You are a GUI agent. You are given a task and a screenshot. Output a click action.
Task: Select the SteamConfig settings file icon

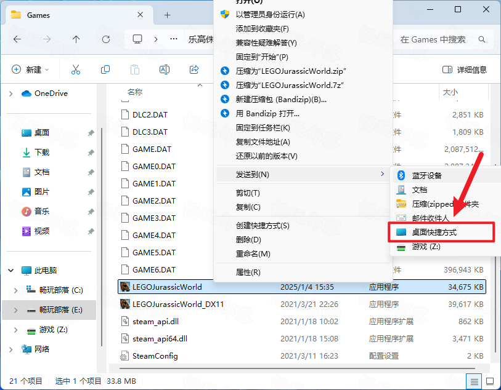tap(124, 356)
